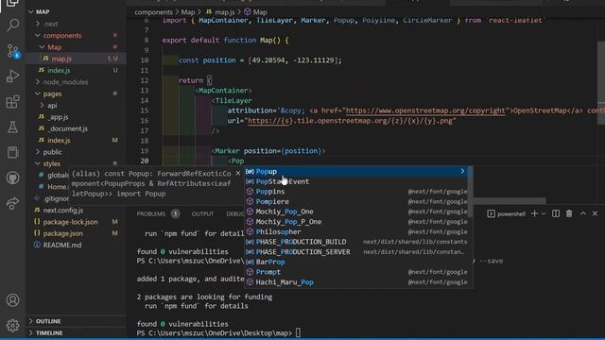The height and width of the screenshot is (340, 605).
Task: Open the Testing flask view
Action: [12, 127]
